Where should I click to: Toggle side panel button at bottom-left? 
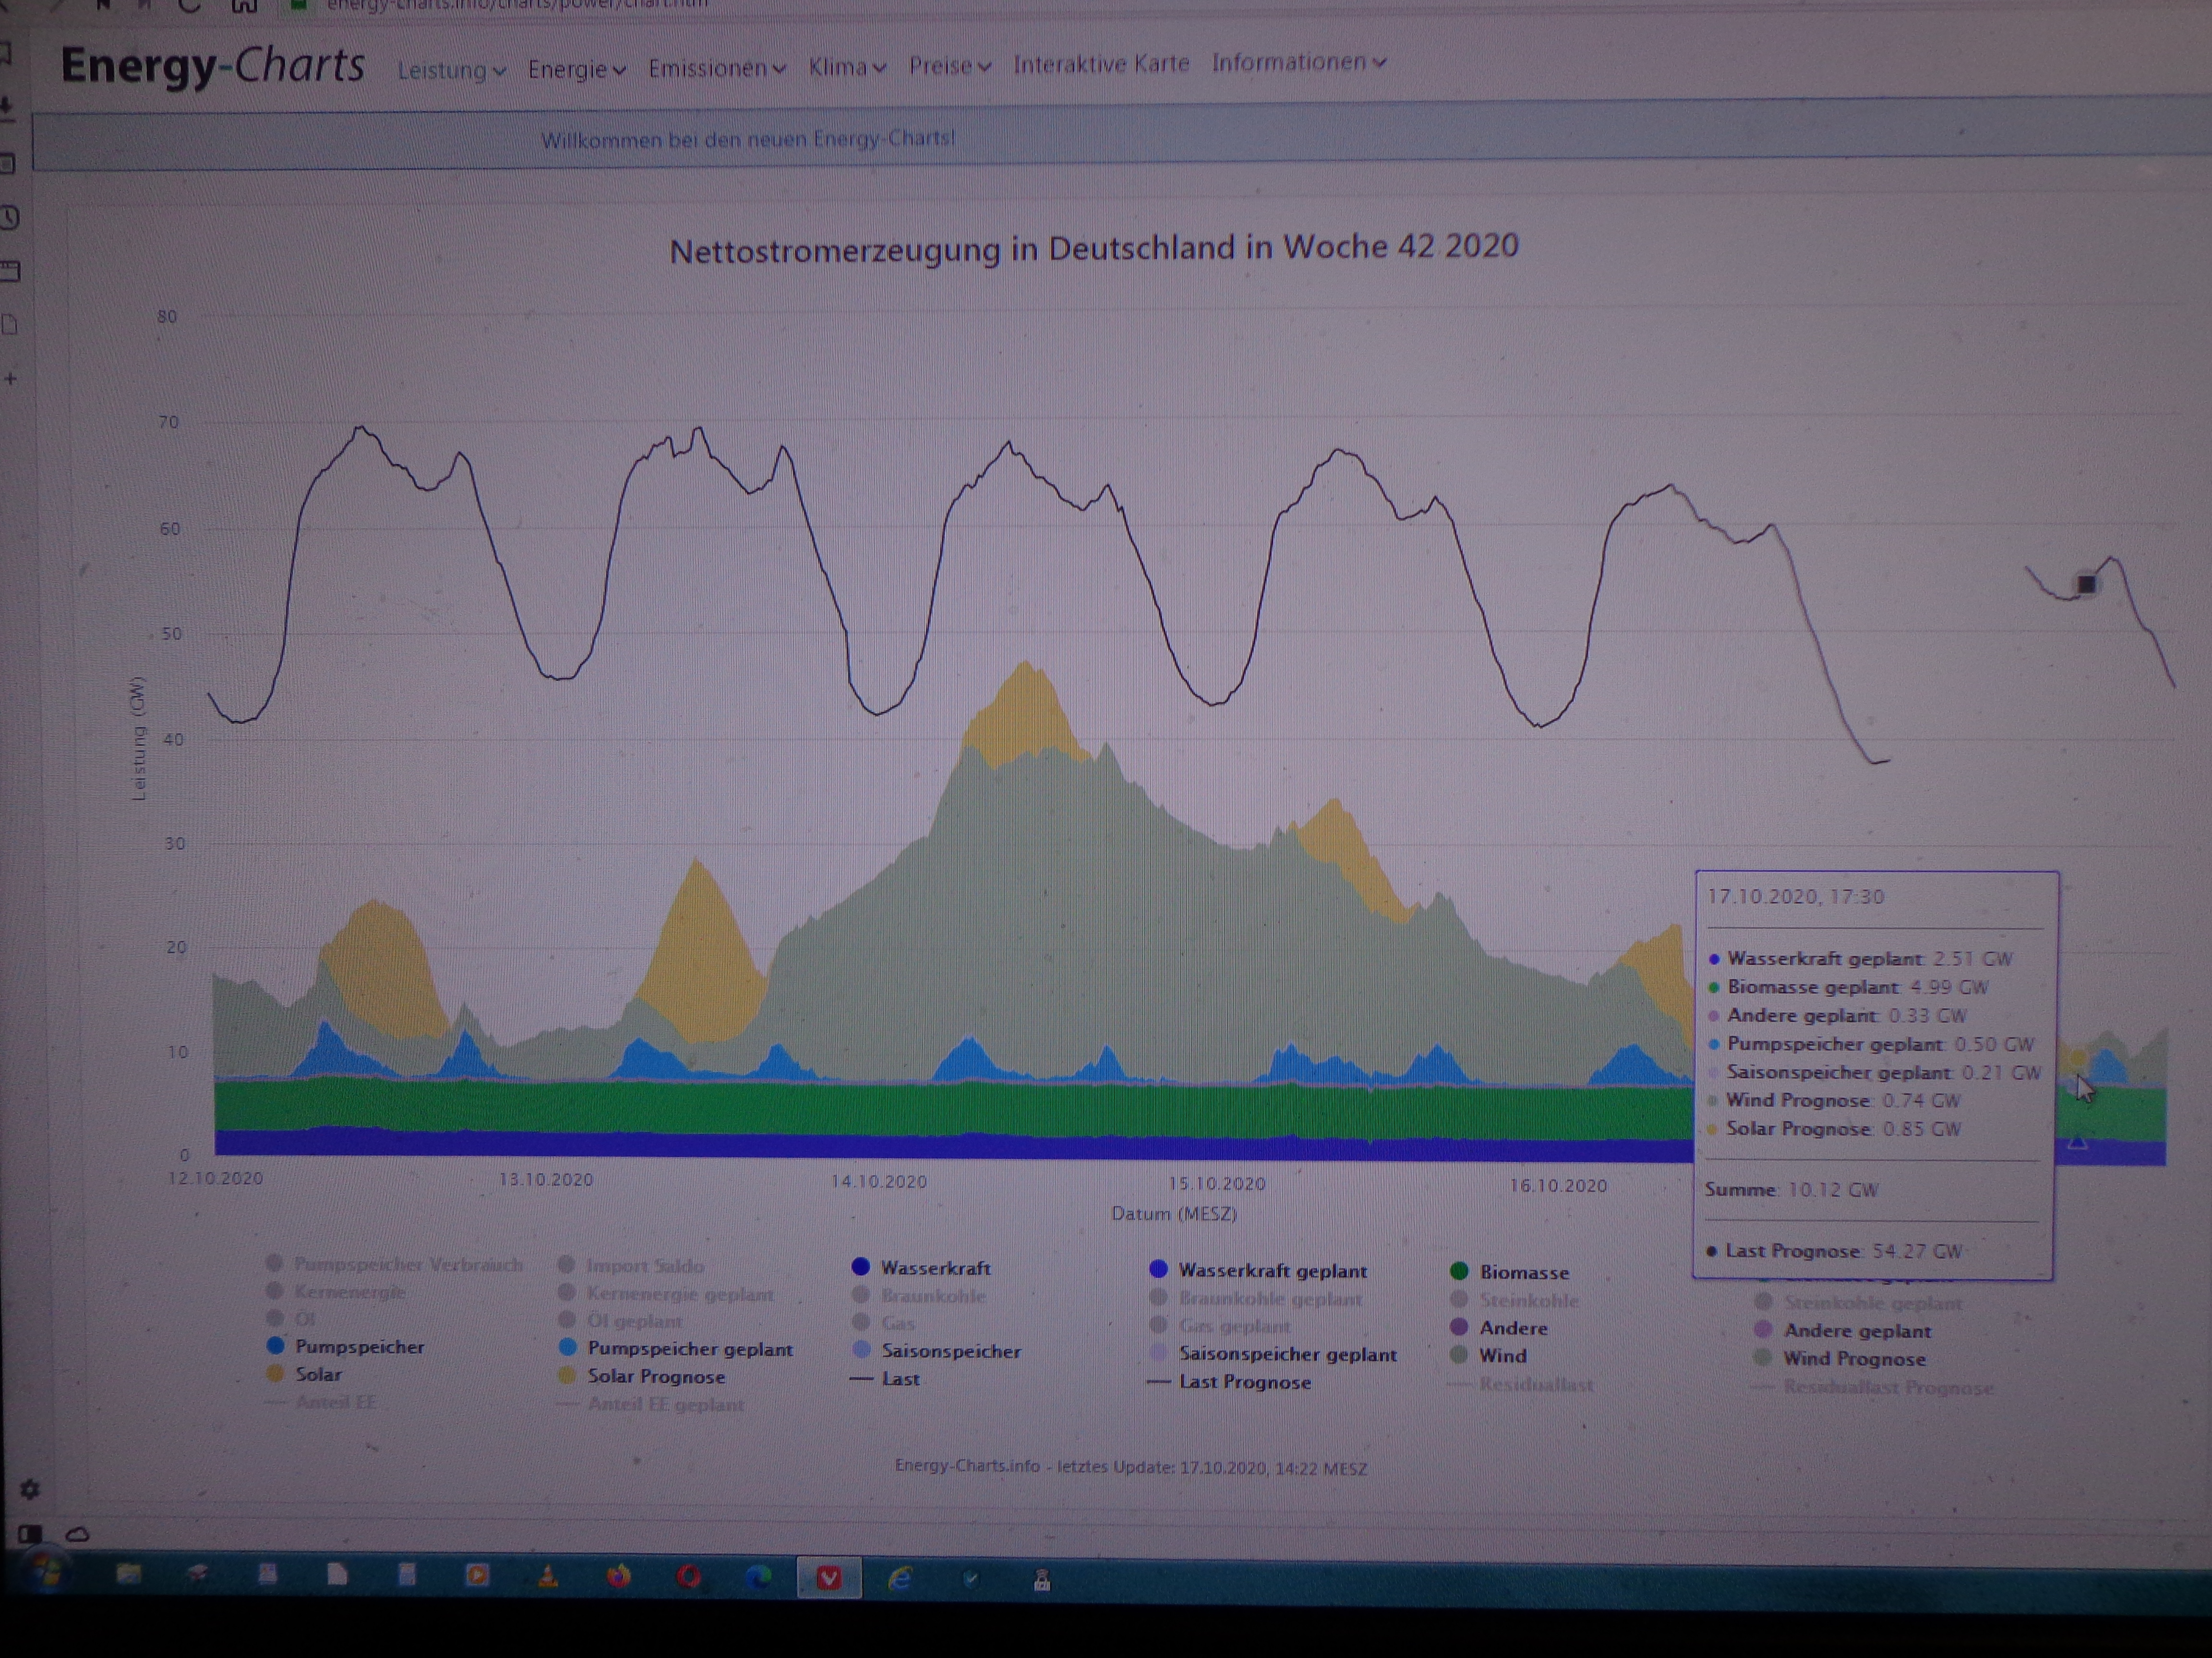click(x=30, y=1534)
